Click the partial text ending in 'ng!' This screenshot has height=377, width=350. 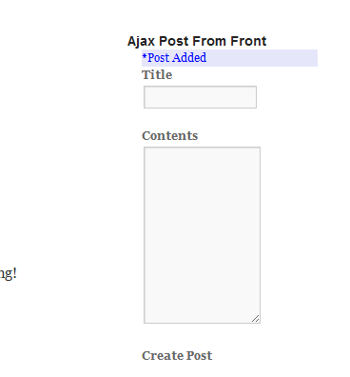click(9, 274)
